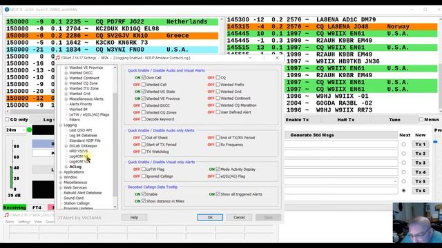The image size is (442, 248).
Task: Select Standard ADIF File in the tree
Action: [x=85, y=141]
